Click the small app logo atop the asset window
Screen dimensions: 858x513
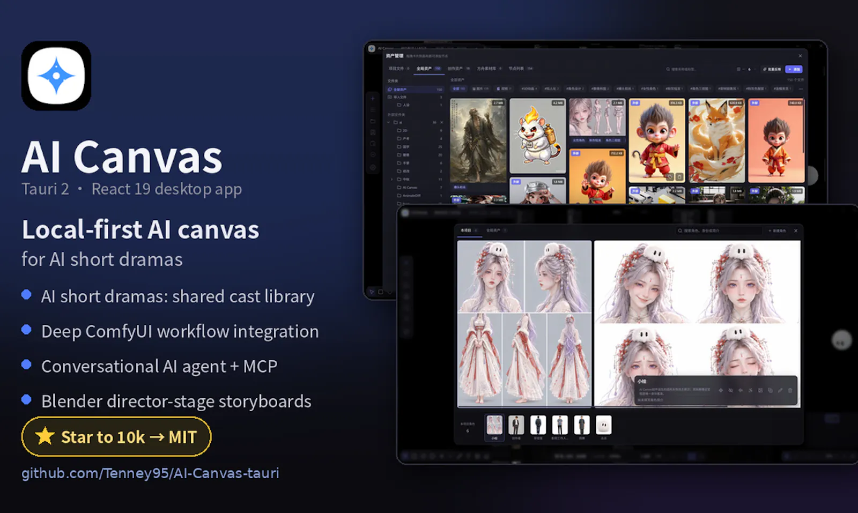pyautogui.click(x=372, y=48)
